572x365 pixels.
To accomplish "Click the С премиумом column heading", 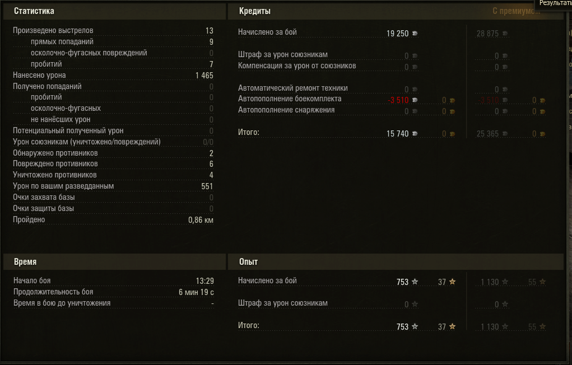I will [x=516, y=11].
